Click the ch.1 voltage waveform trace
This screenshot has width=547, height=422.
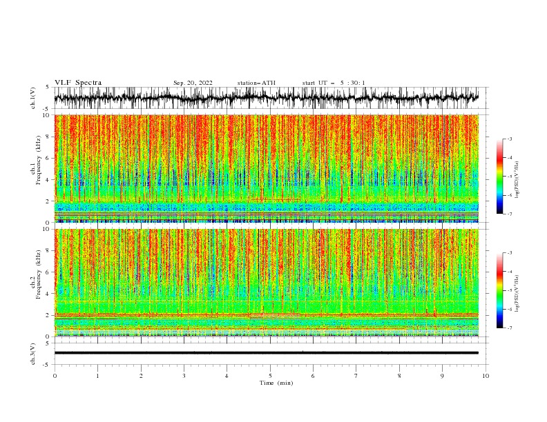coord(267,98)
